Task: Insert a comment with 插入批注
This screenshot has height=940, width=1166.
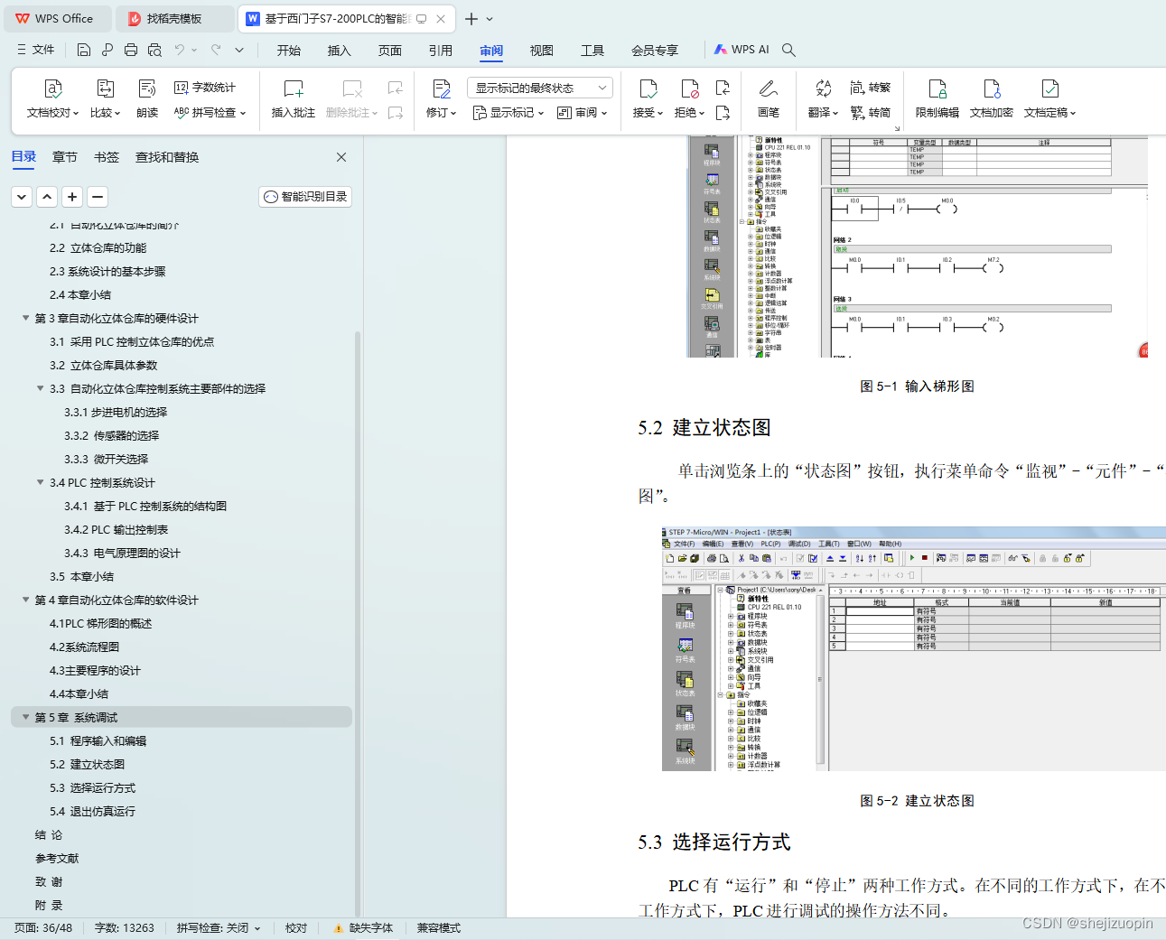Action: [294, 99]
